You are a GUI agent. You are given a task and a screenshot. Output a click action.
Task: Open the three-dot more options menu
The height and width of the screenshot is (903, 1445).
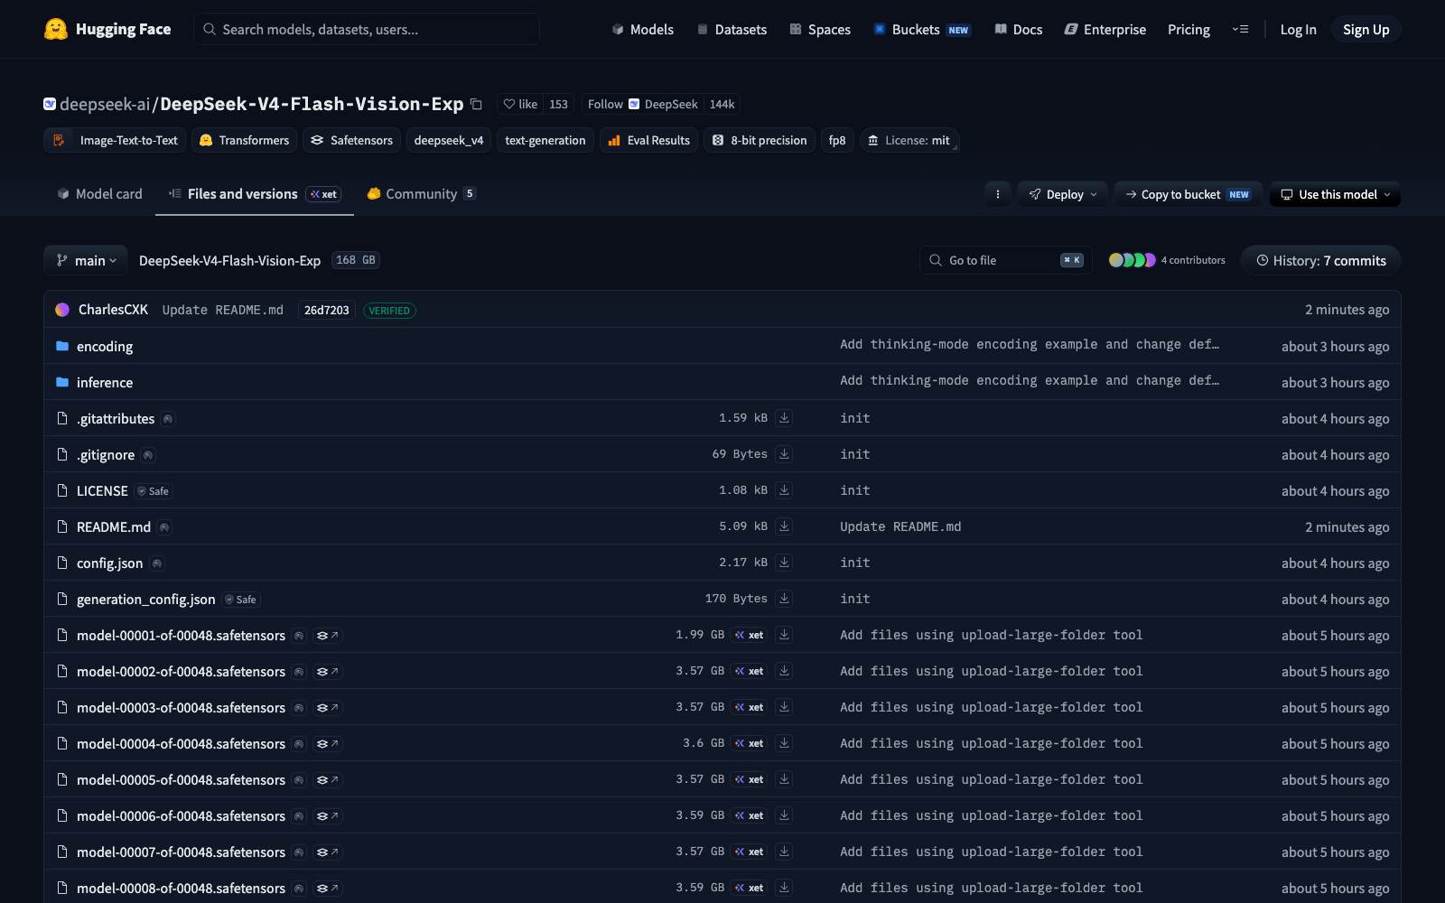(998, 194)
